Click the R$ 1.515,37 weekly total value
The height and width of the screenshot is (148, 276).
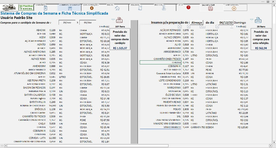[x=120, y=48]
